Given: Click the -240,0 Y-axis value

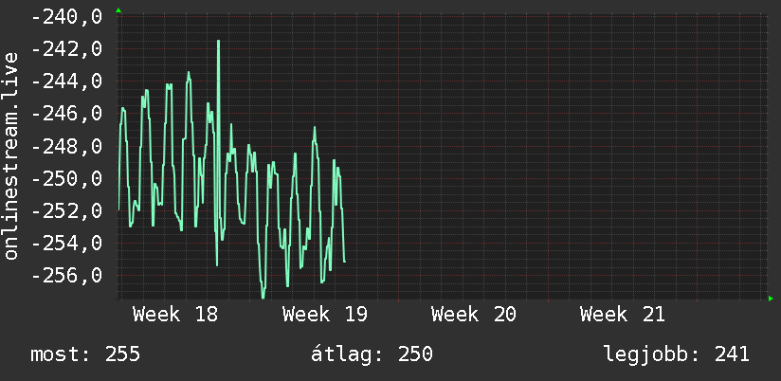Looking at the screenshot, I should 66,17.
